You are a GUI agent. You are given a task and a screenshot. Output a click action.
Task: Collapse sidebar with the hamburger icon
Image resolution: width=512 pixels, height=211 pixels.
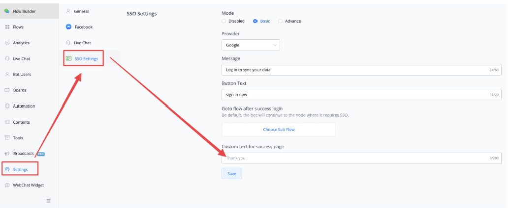48,201
